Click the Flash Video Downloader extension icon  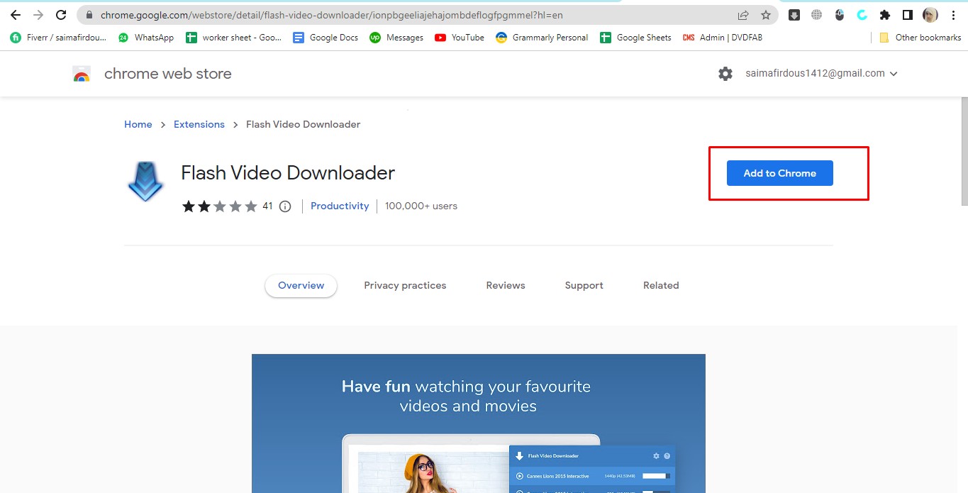click(x=145, y=182)
